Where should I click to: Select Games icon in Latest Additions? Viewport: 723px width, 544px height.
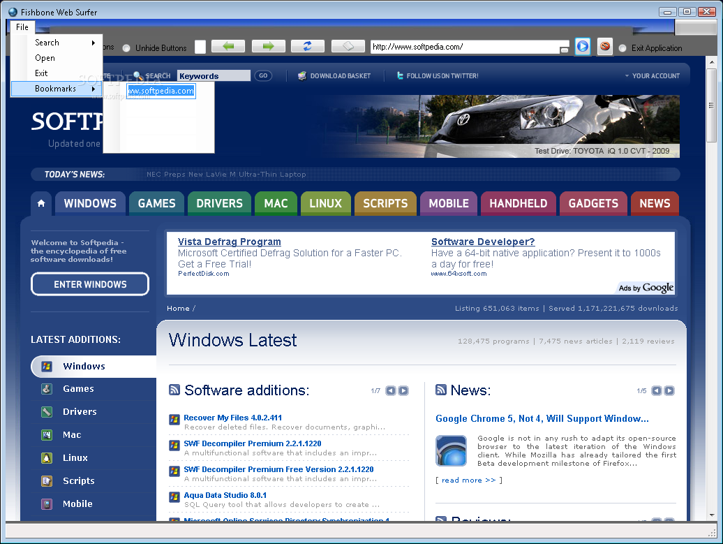(x=47, y=389)
